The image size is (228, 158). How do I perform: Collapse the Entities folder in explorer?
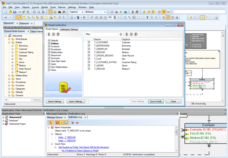9,42
